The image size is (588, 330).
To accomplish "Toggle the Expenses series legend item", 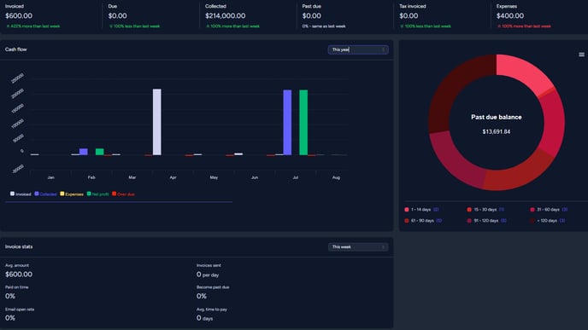I will pyautogui.click(x=72, y=194).
